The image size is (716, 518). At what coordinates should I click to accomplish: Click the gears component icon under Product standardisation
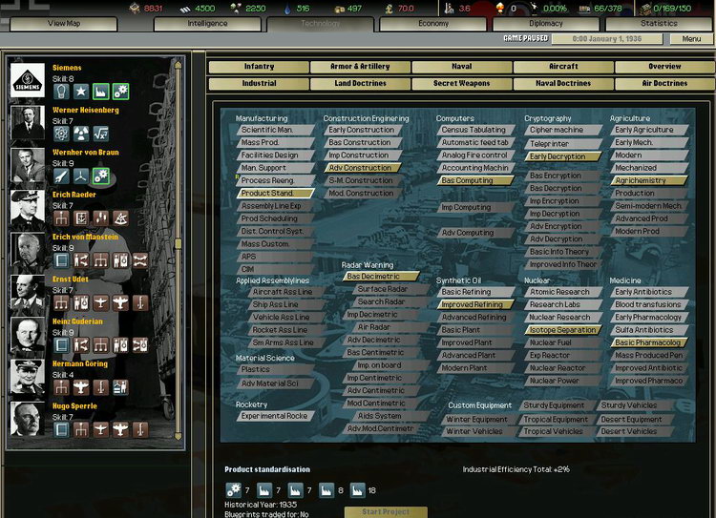coord(233,490)
